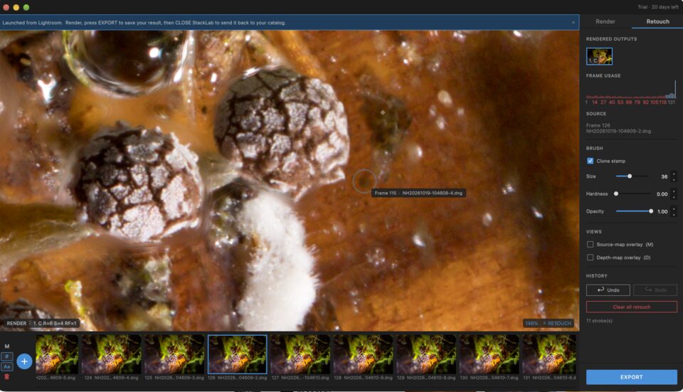
Task: Click Clear all retouch button
Action: [632, 307]
